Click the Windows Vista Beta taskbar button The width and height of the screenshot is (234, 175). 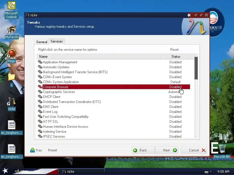pos(36,171)
